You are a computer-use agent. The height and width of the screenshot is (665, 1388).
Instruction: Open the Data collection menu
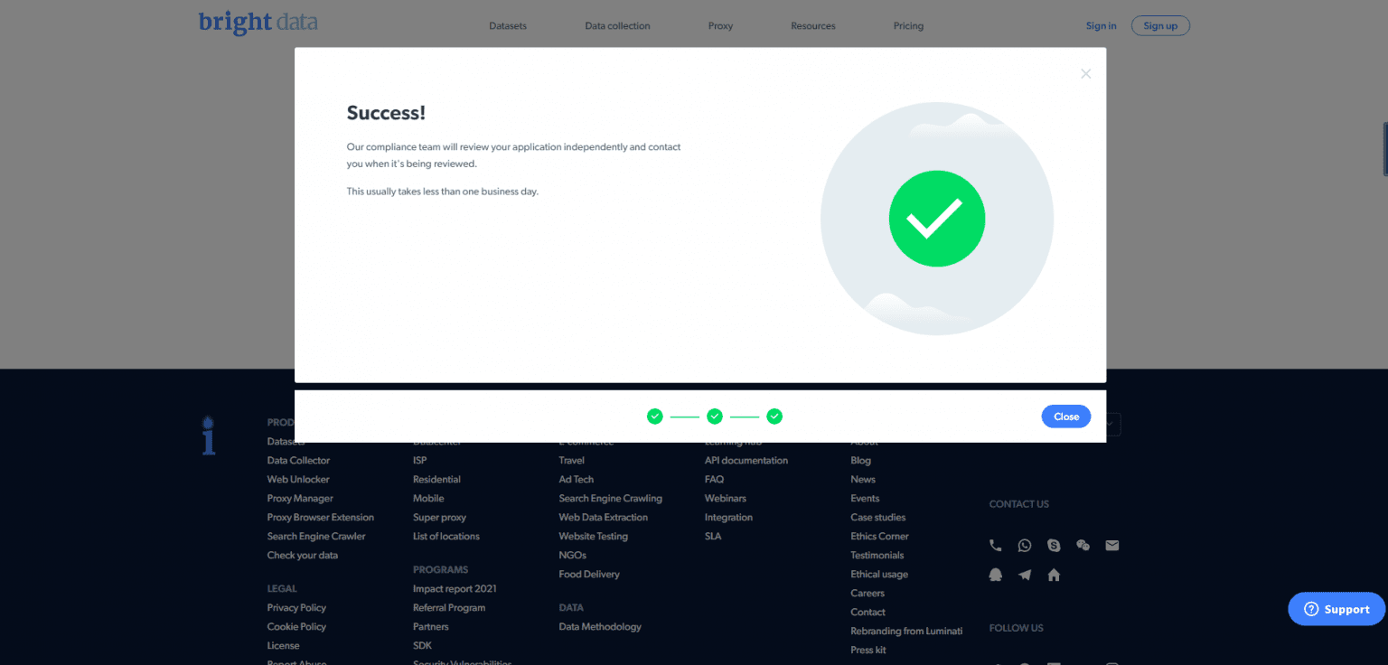tap(617, 25)
